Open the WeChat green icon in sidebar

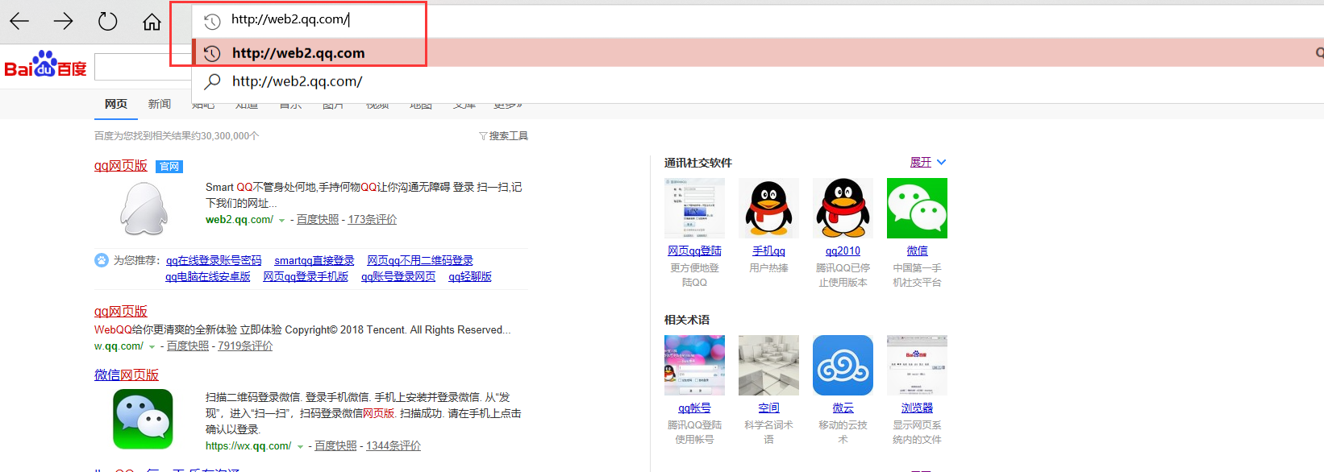click(917, 209)
